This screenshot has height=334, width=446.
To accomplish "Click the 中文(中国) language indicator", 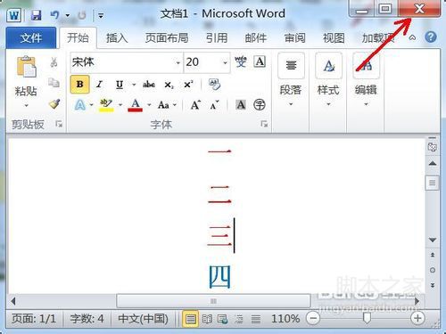I will pos(143,319).
